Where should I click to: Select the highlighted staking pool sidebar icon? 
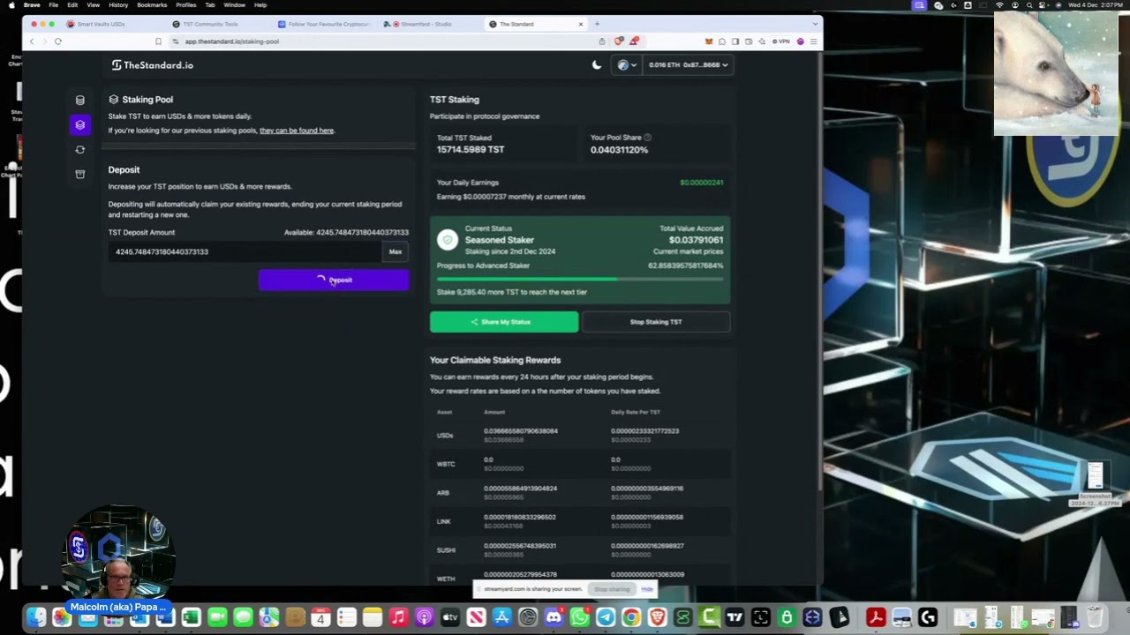pos(79,124)
